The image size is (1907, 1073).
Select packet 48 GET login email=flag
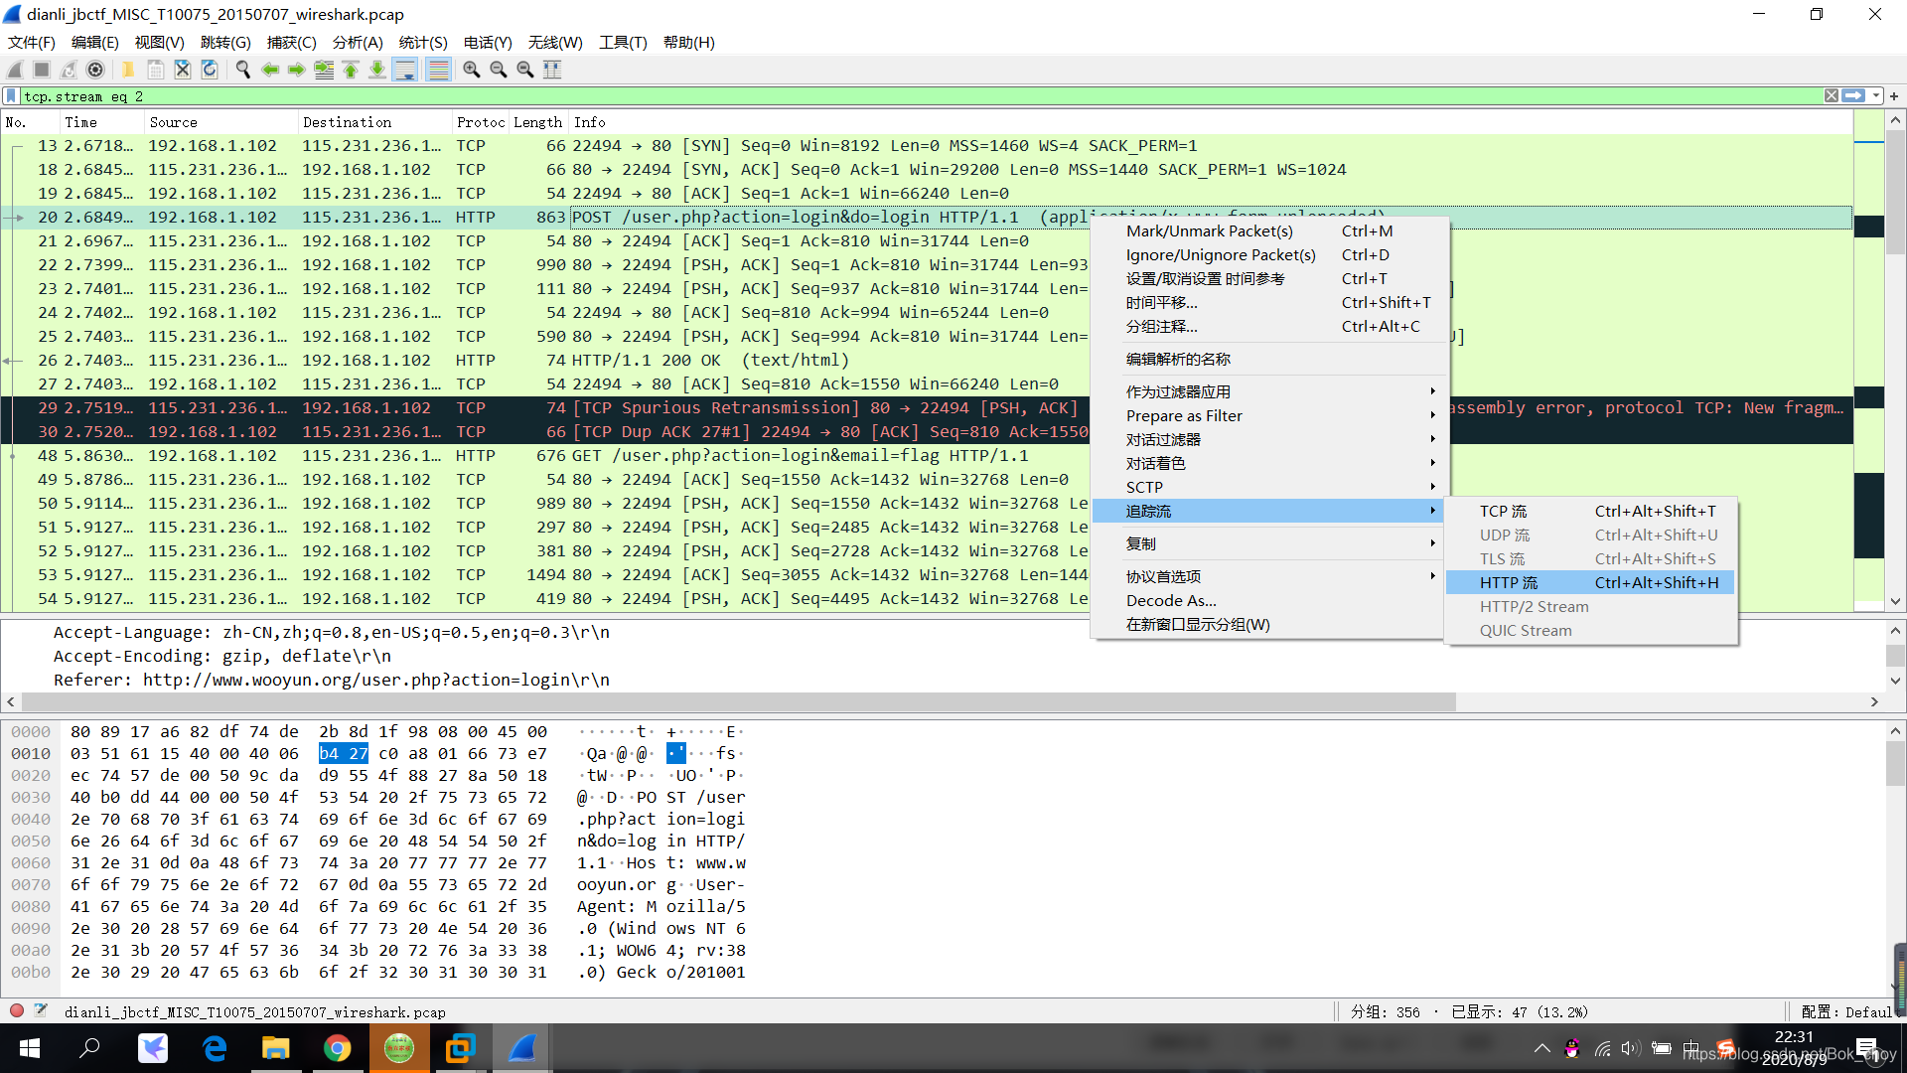pos(546,456)
